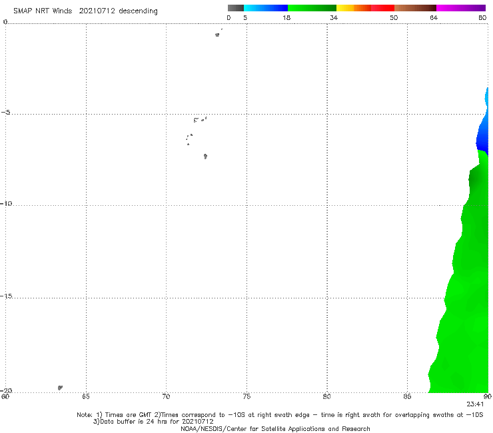Click the green segment of the color bar
Image resolution: width=493 pixels, height=433 pixels.
tap(312, 8)
